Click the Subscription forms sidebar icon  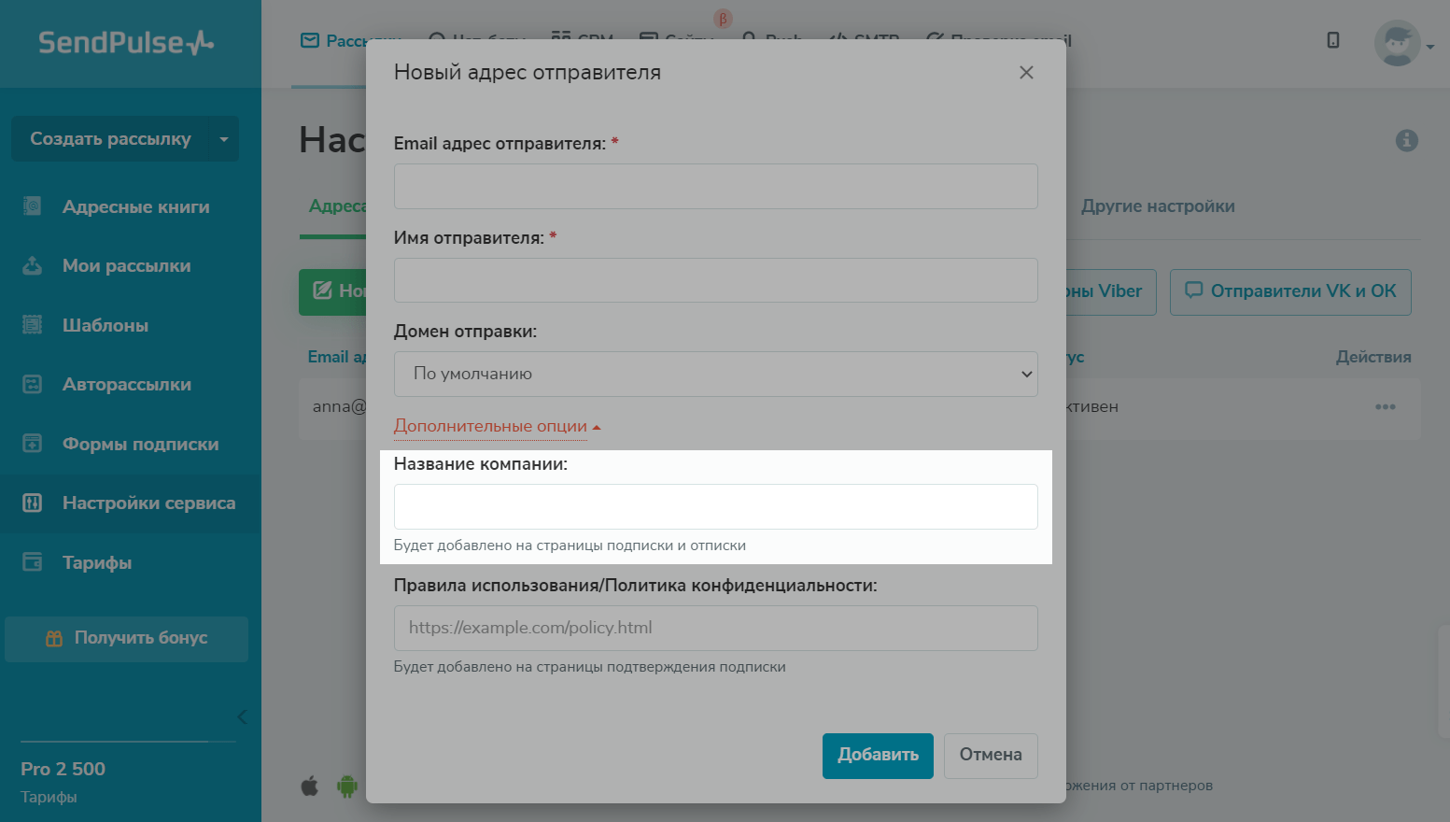[33, 444]
